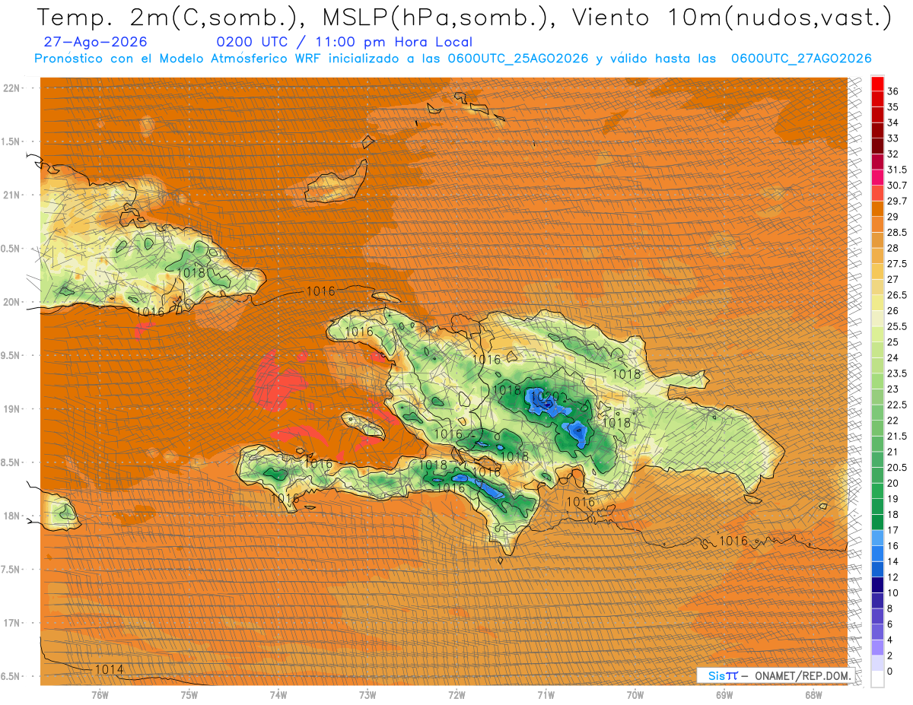
Task: Click the "1.5N" latitude axis label
Action: pyautogui.click(x=11, y=141)
